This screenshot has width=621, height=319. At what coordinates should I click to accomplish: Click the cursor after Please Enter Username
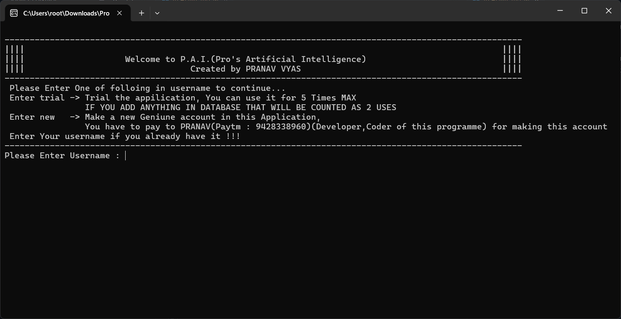[x=126, y=156]
